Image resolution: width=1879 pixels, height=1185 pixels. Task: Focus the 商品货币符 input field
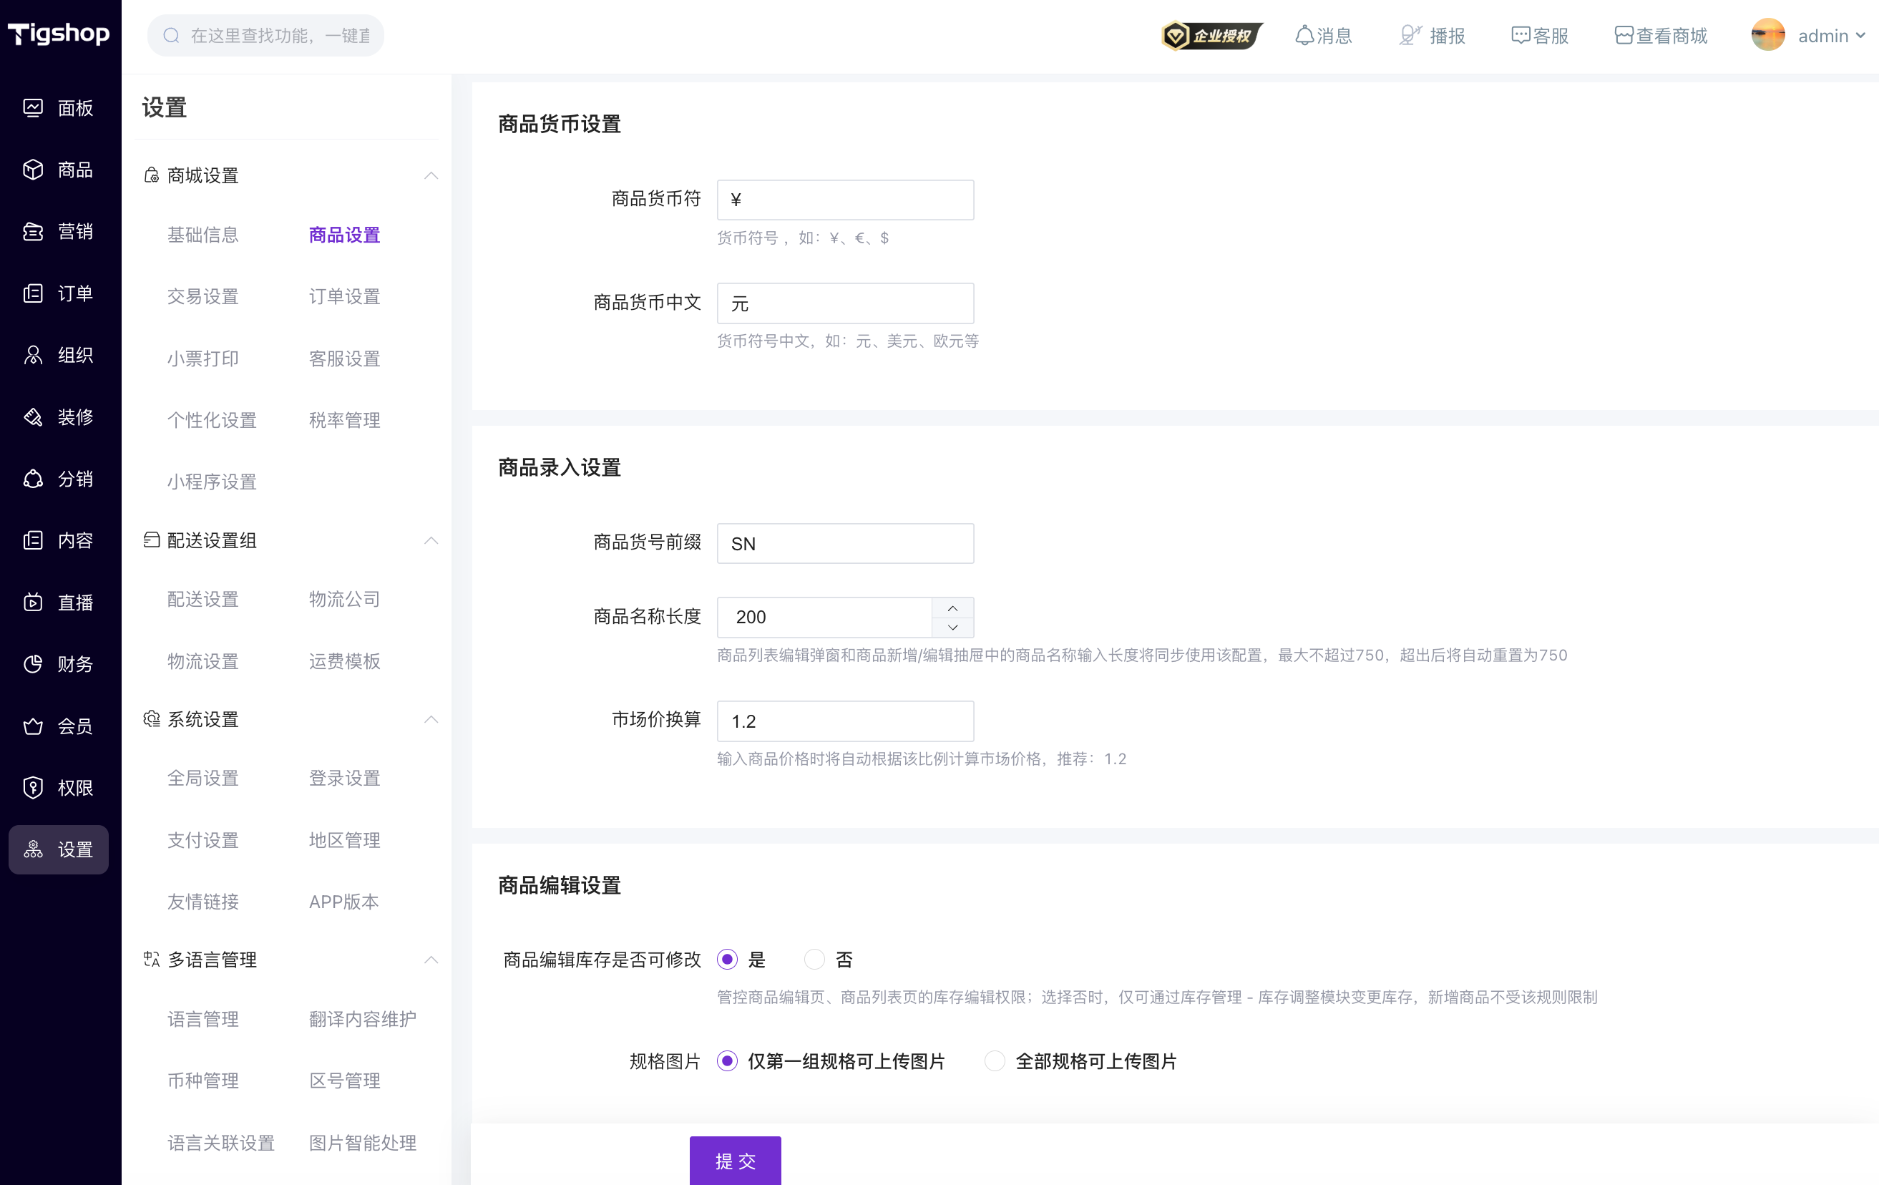(x=845, y=200)
